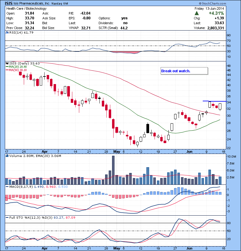Click the 10.0M volume axis label
Screen dimensions: 241x251
tap(231, 157)
